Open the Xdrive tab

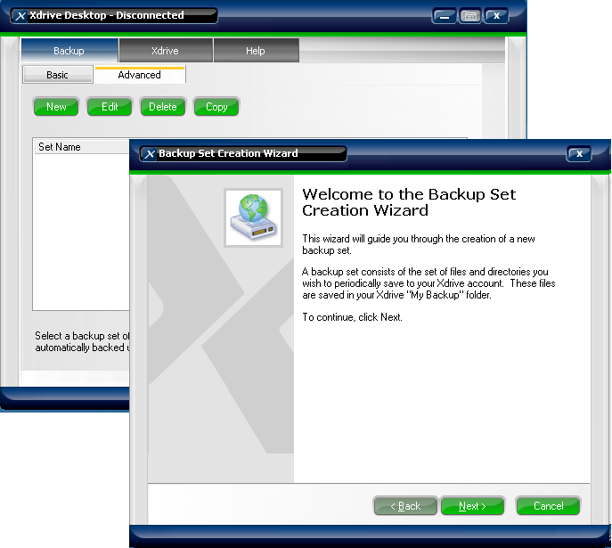click(166, 51)
